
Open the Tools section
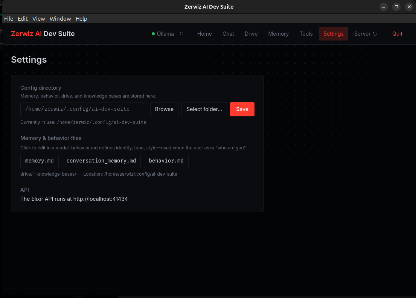pyautogui.click(x=306, y=34)
